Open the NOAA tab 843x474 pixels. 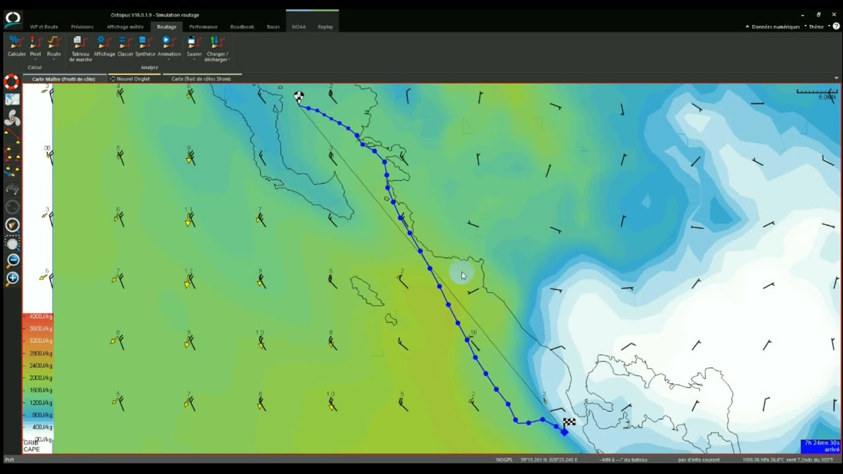point(299,27)
